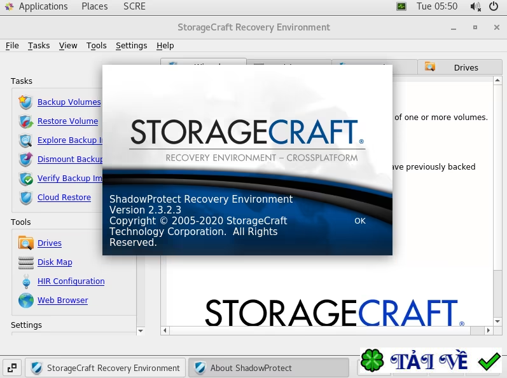The image size is (507, 378).
Task: Click the clock showing Tue 05:50
Action: (437, 6)
